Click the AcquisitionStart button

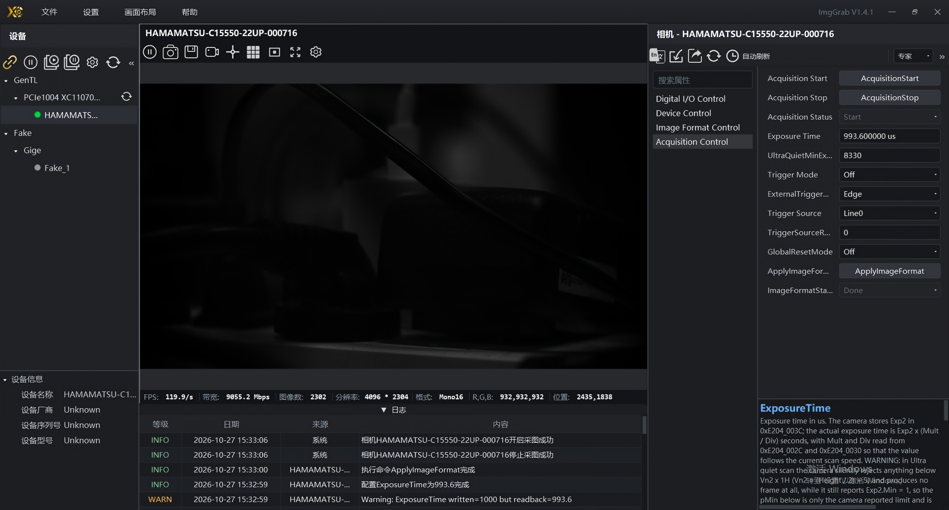(890, 78)
